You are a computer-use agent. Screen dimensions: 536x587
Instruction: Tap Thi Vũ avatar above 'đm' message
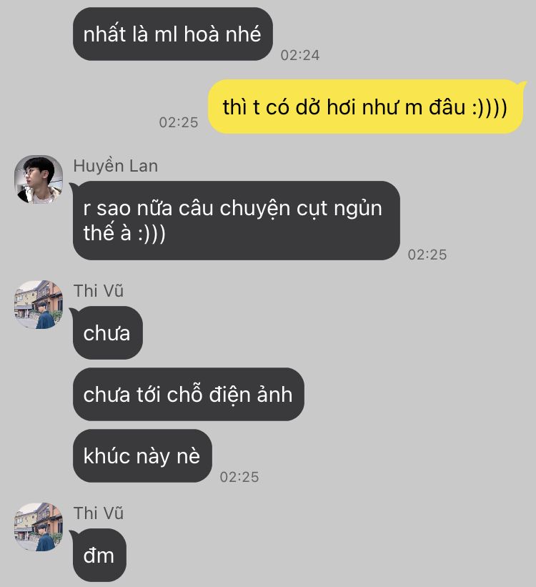(39, 527)
